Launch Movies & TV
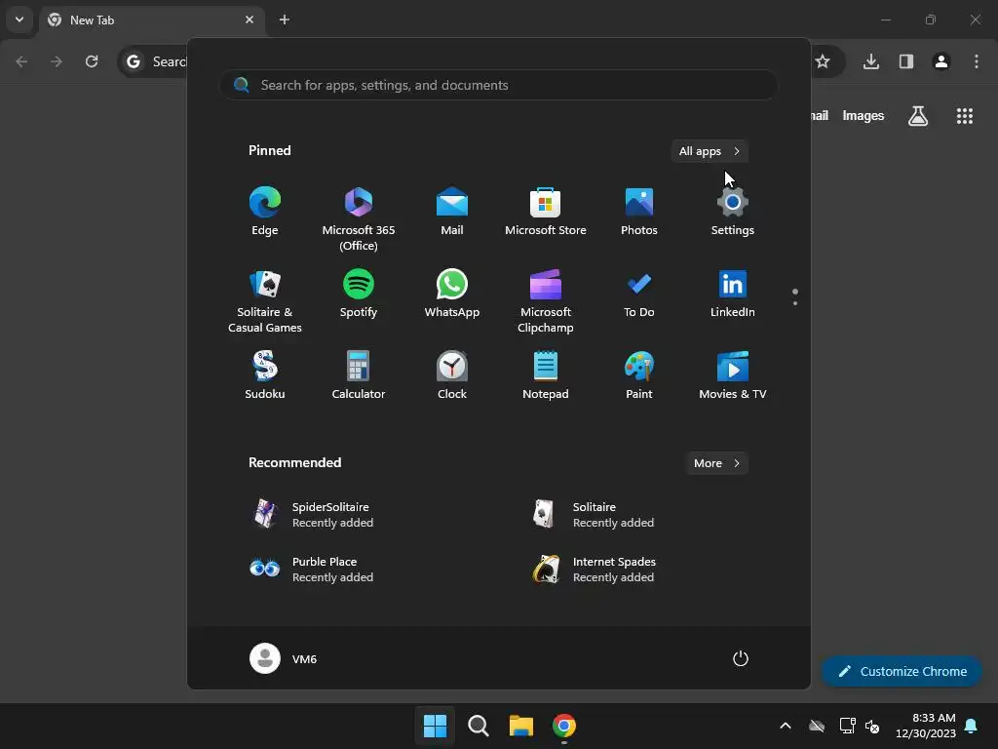 pos(733,375)
